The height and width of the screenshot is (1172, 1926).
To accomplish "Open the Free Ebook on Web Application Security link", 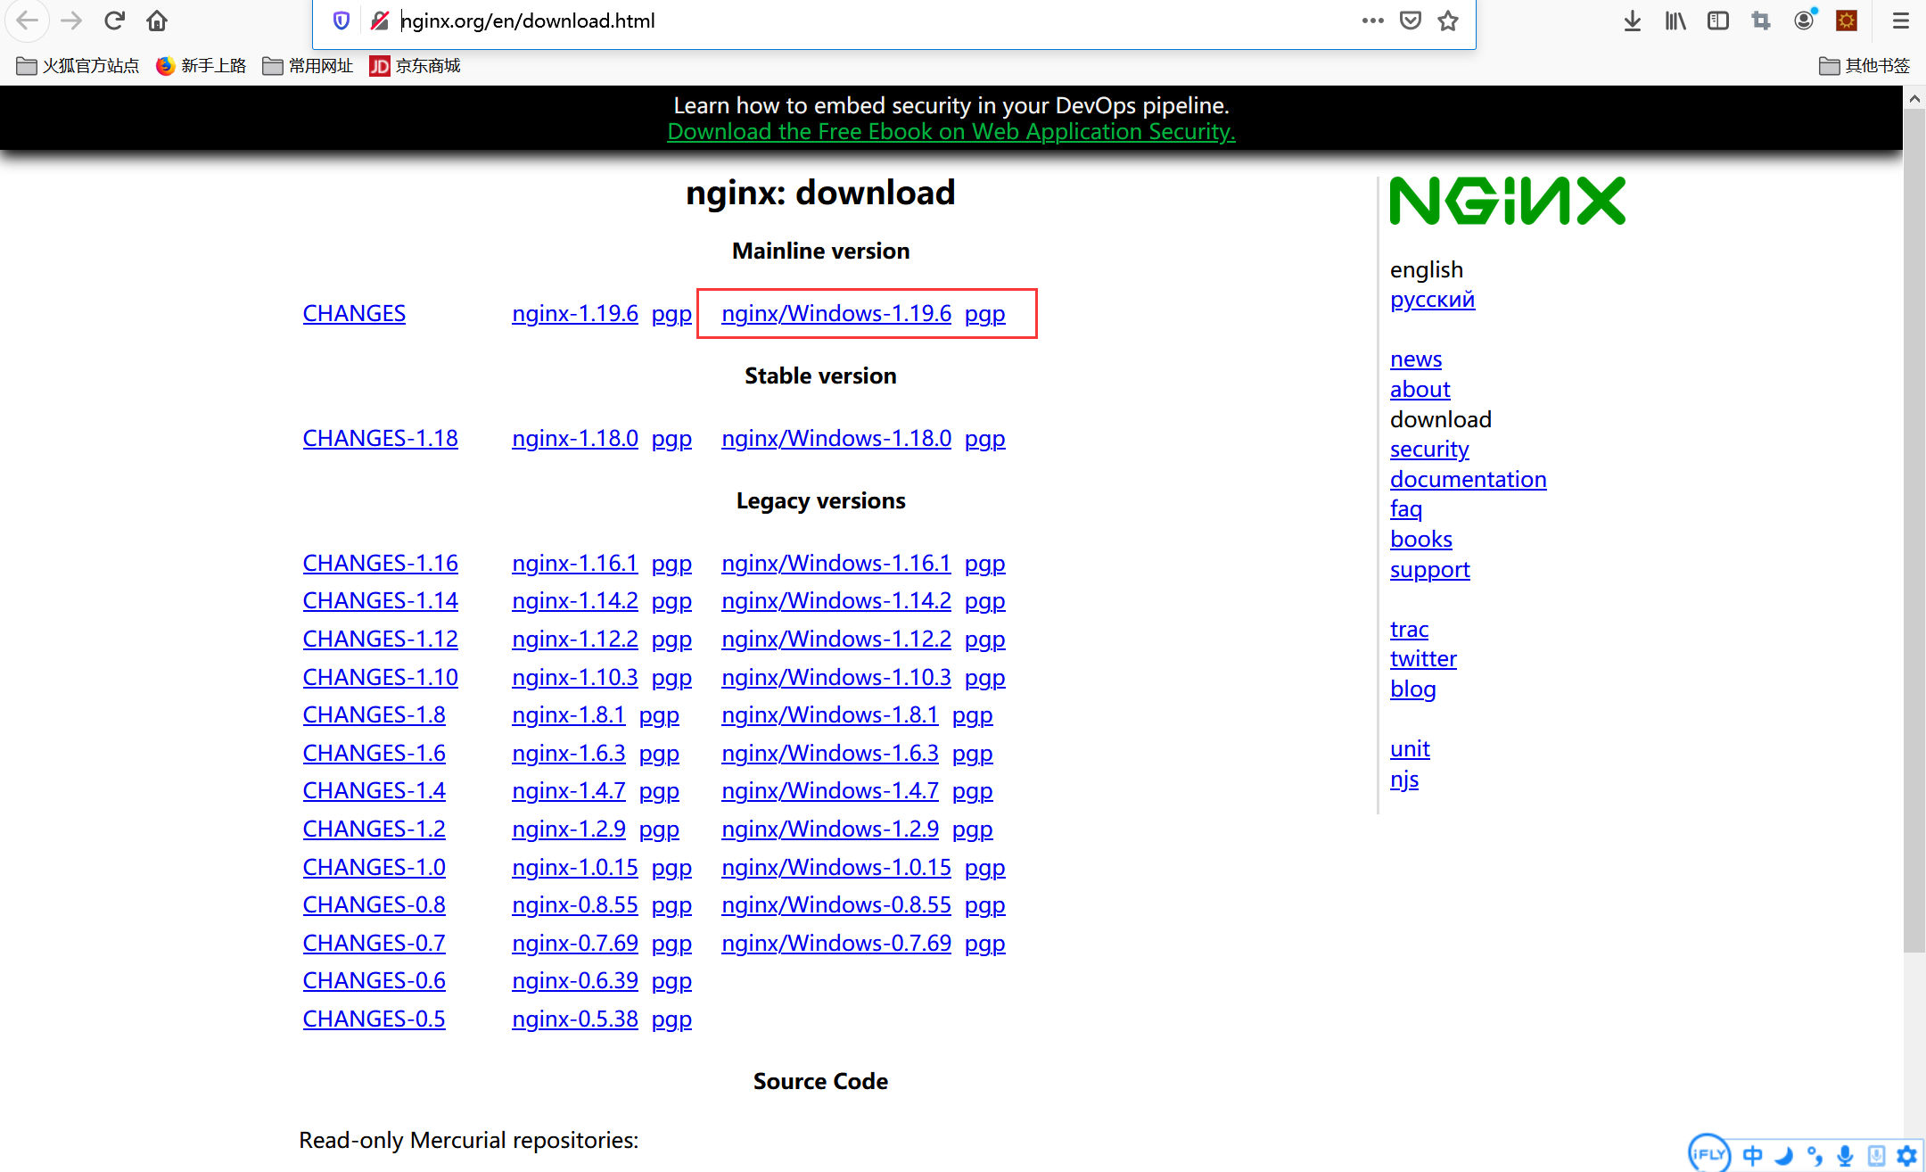I will [x=951, y=131].
